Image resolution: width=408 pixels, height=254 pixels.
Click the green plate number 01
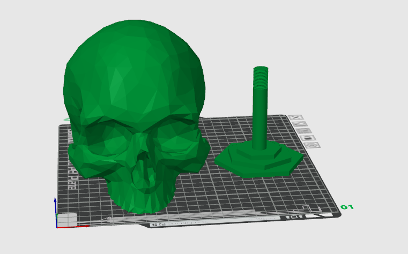(347, 207)
